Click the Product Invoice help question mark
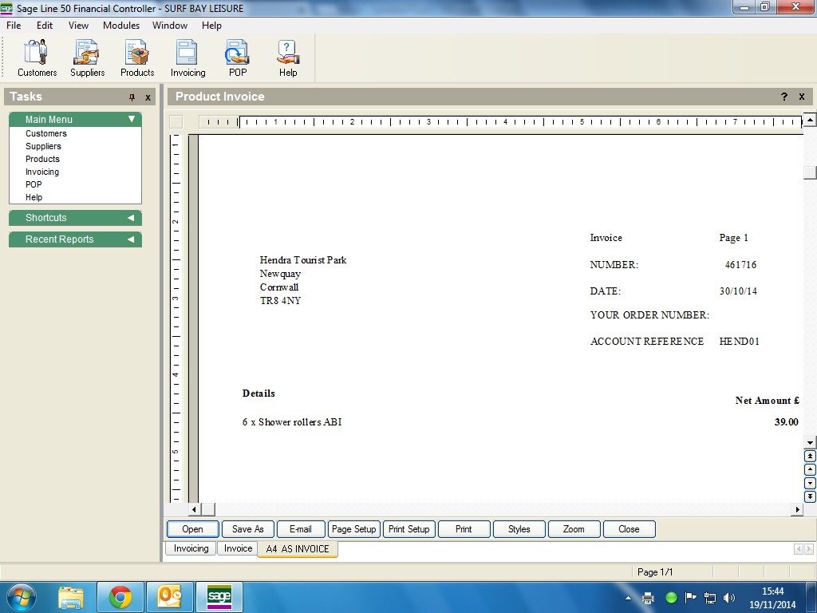The height and width of the screenshot is (613, 817). pos(784,97)
